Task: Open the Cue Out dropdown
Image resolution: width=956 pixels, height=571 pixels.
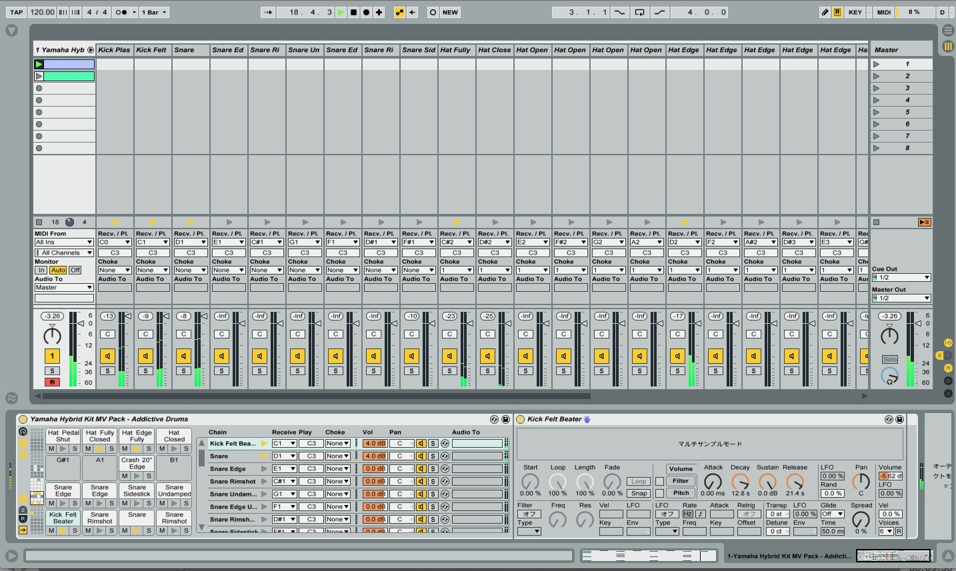Action: tap(901, 277)
